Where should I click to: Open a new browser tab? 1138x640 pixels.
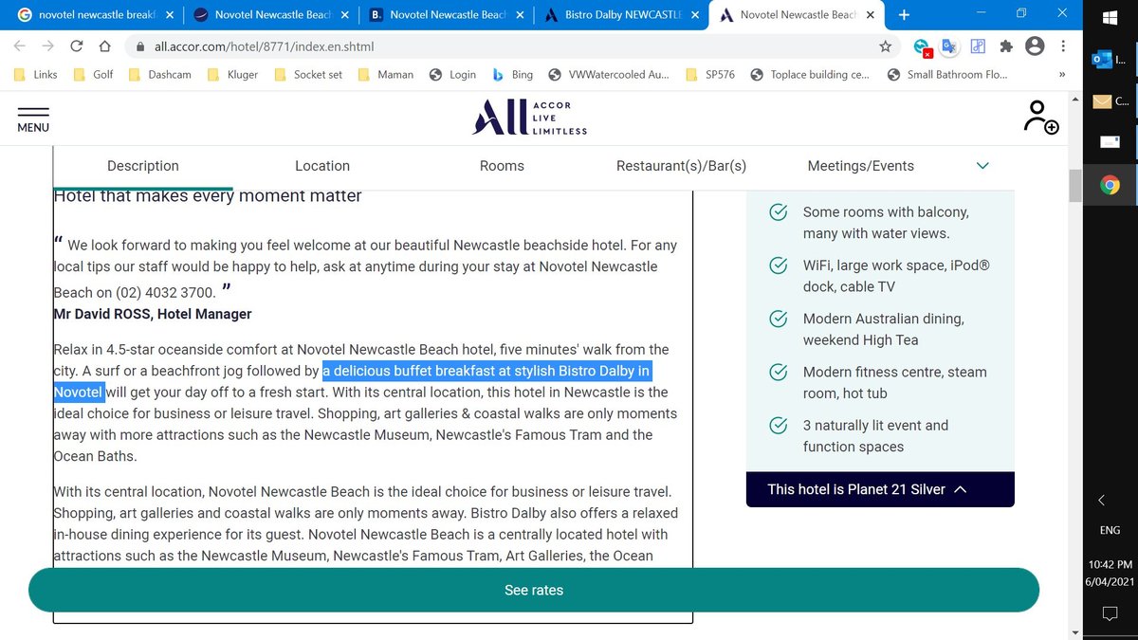point(904,15)
